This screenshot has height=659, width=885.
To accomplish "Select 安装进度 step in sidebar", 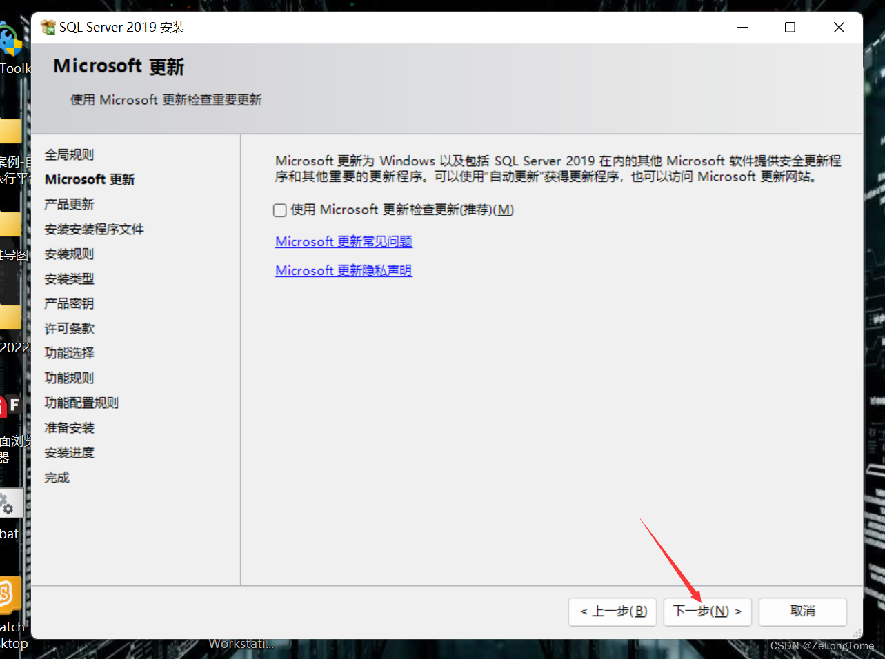I will 69,452.
